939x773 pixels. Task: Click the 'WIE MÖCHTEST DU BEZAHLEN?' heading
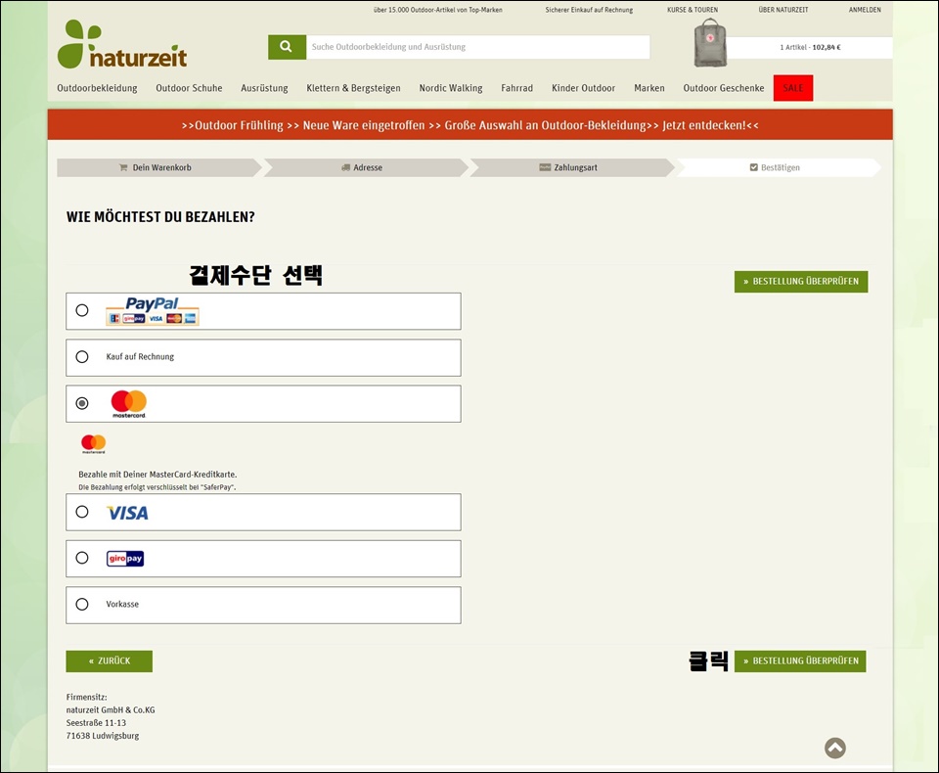(x=160, y=217)
